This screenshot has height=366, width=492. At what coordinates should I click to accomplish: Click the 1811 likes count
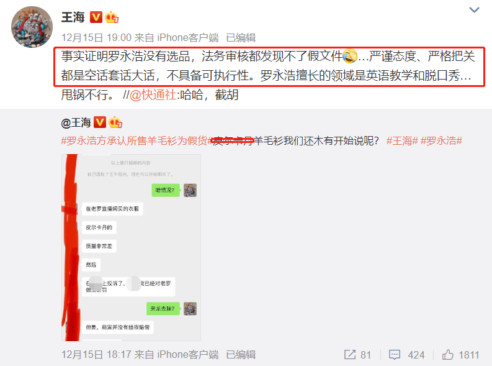469,355
